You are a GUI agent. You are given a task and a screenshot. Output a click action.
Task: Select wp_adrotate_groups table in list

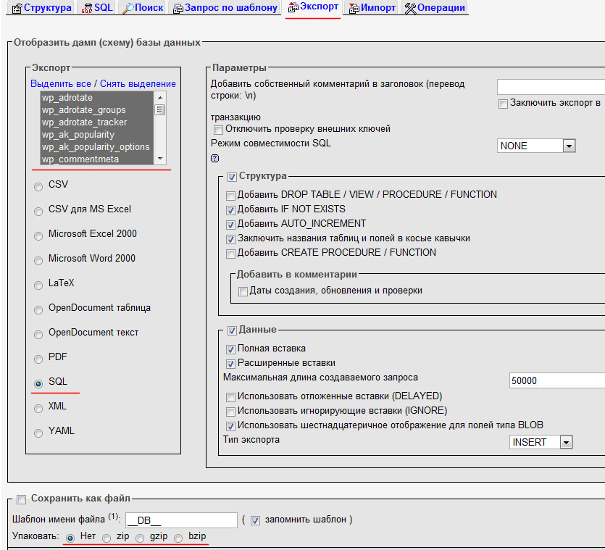(97, 110)
